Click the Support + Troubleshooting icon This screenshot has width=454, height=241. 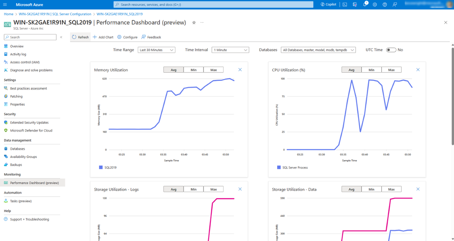(x=6, y=219)
